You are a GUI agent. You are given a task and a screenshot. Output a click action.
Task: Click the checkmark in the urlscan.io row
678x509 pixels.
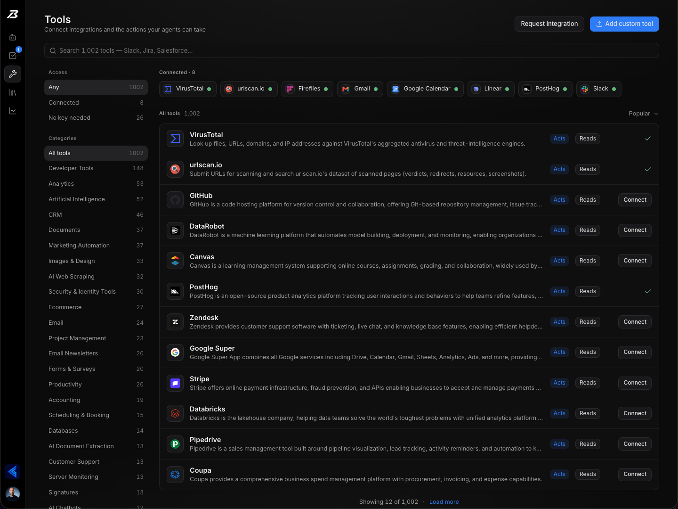point(648,169)
